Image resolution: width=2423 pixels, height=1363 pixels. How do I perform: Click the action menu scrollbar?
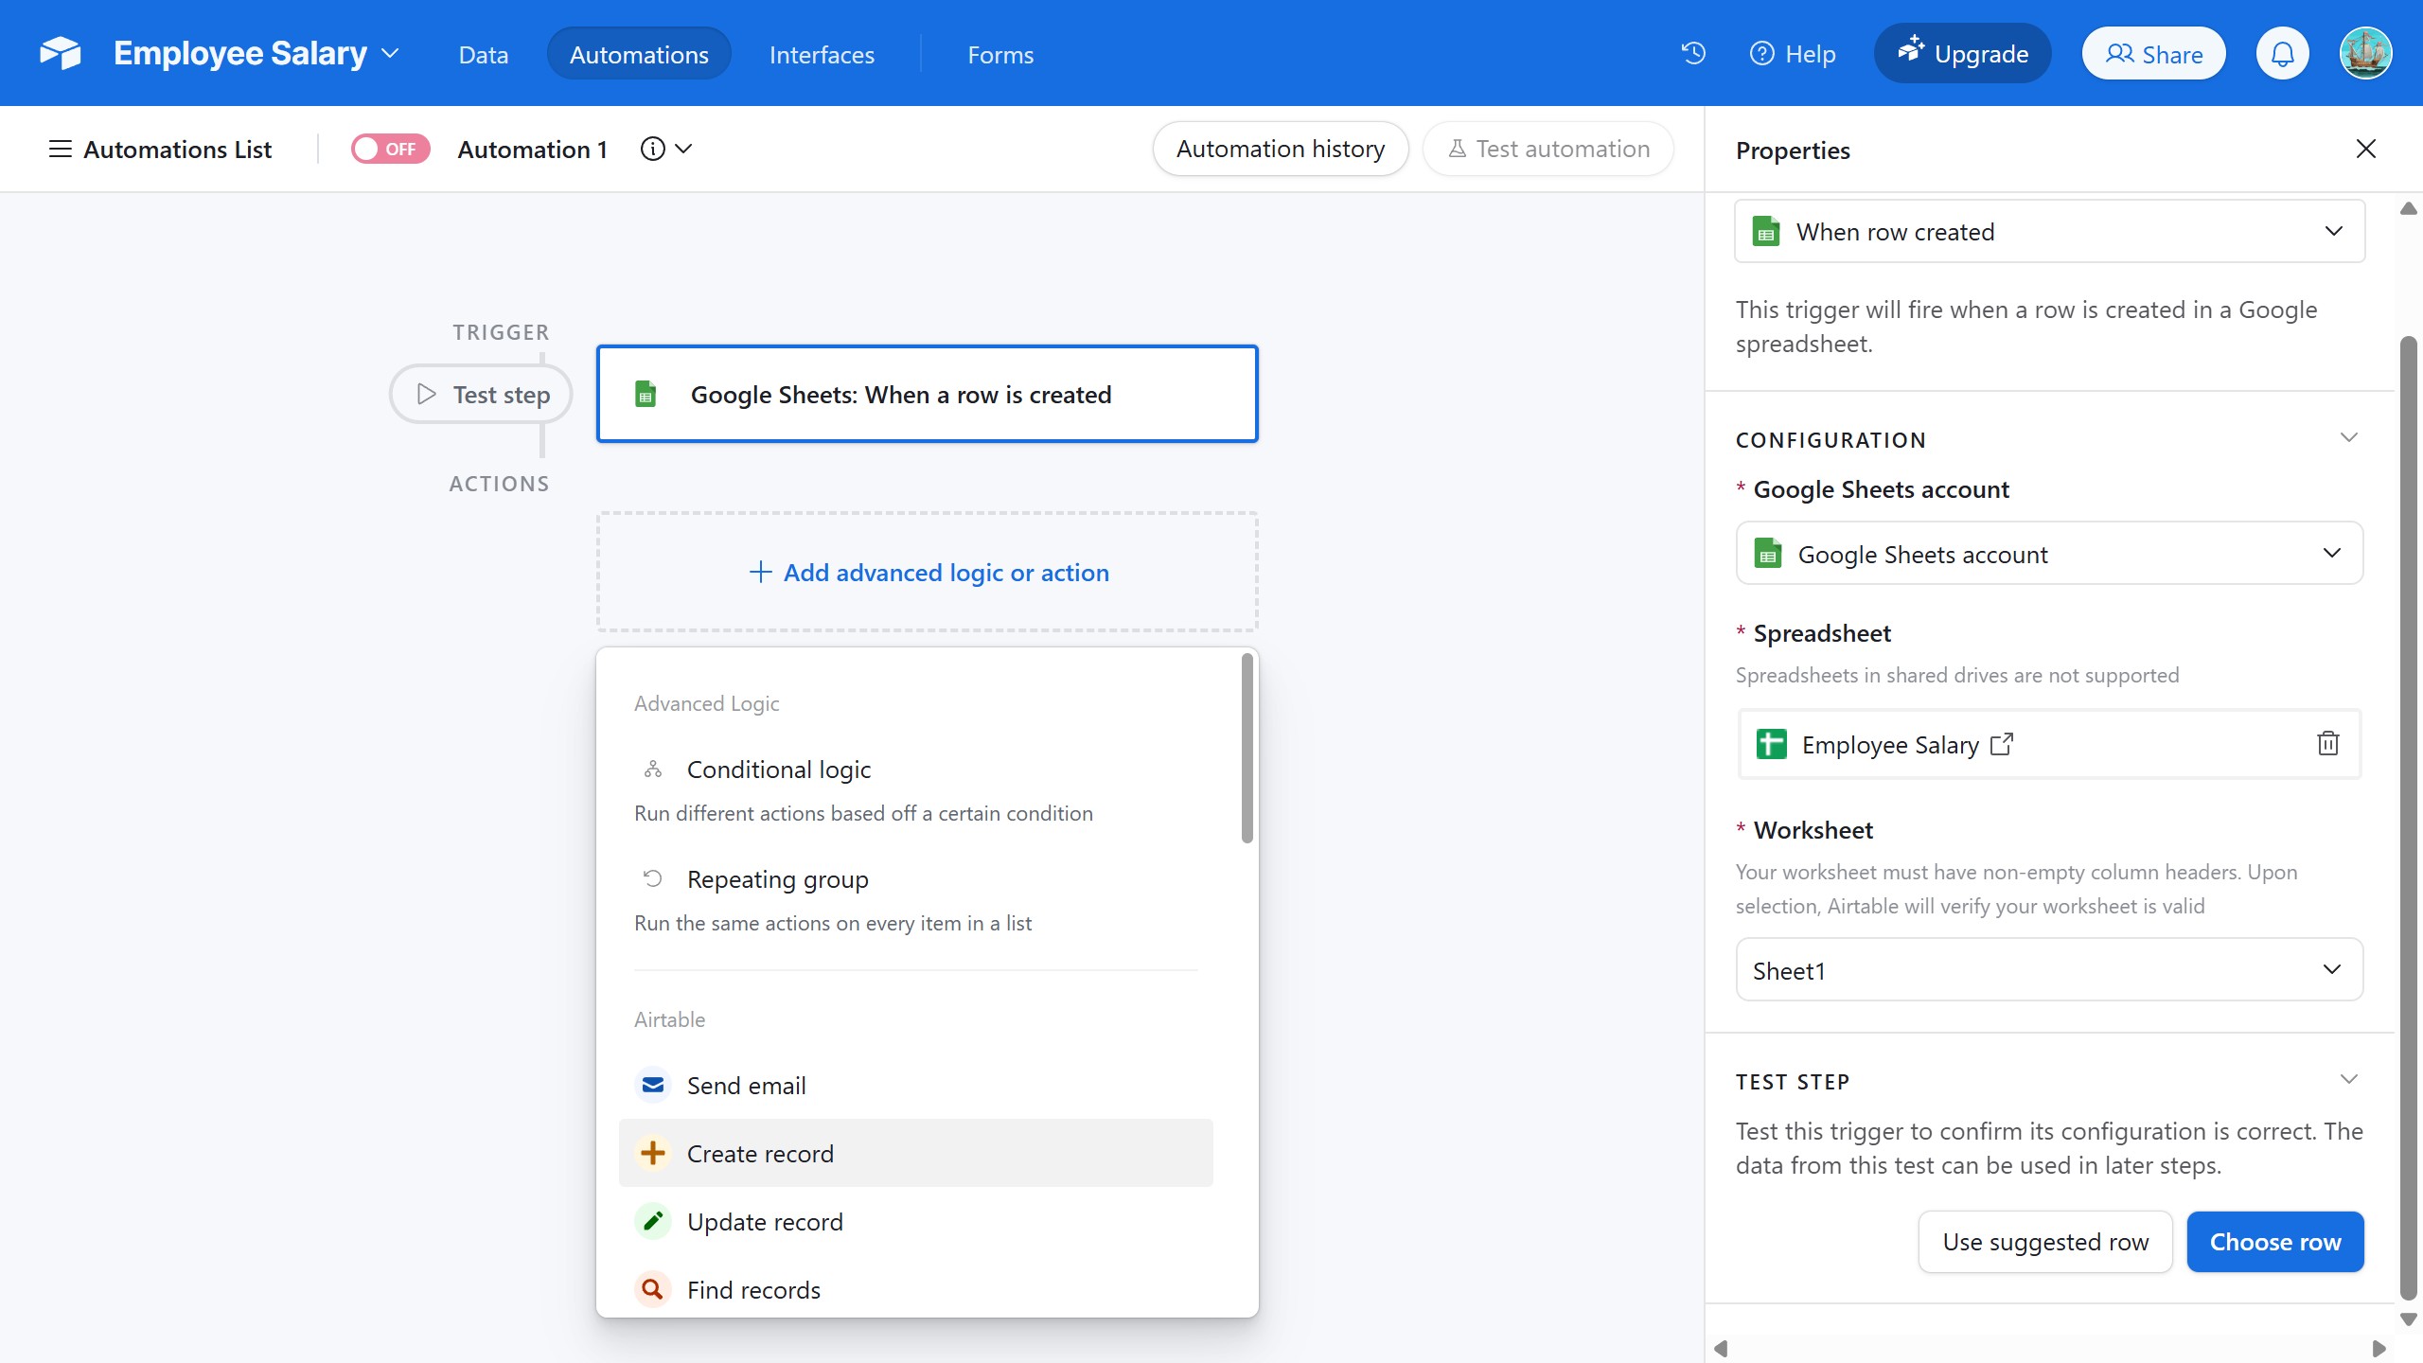[x=1247, y=748]
